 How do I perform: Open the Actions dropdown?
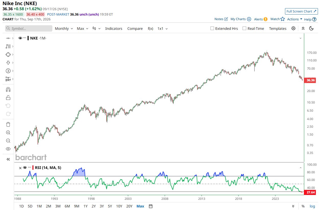click(295, 19)
